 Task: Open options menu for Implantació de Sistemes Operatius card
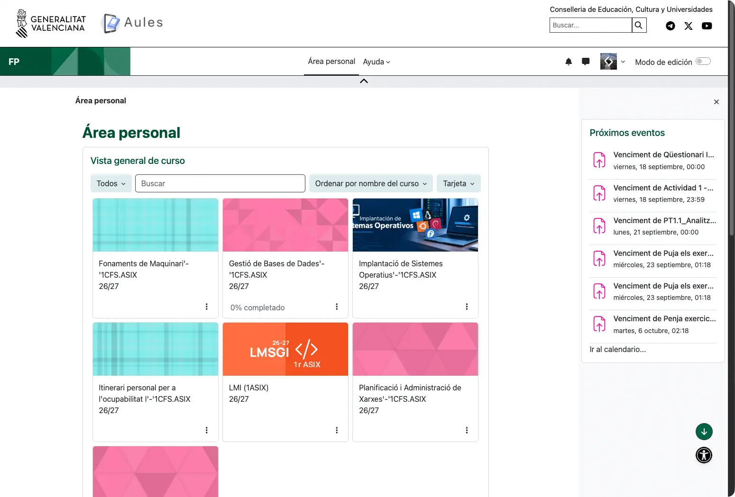(x=467, y=307)
